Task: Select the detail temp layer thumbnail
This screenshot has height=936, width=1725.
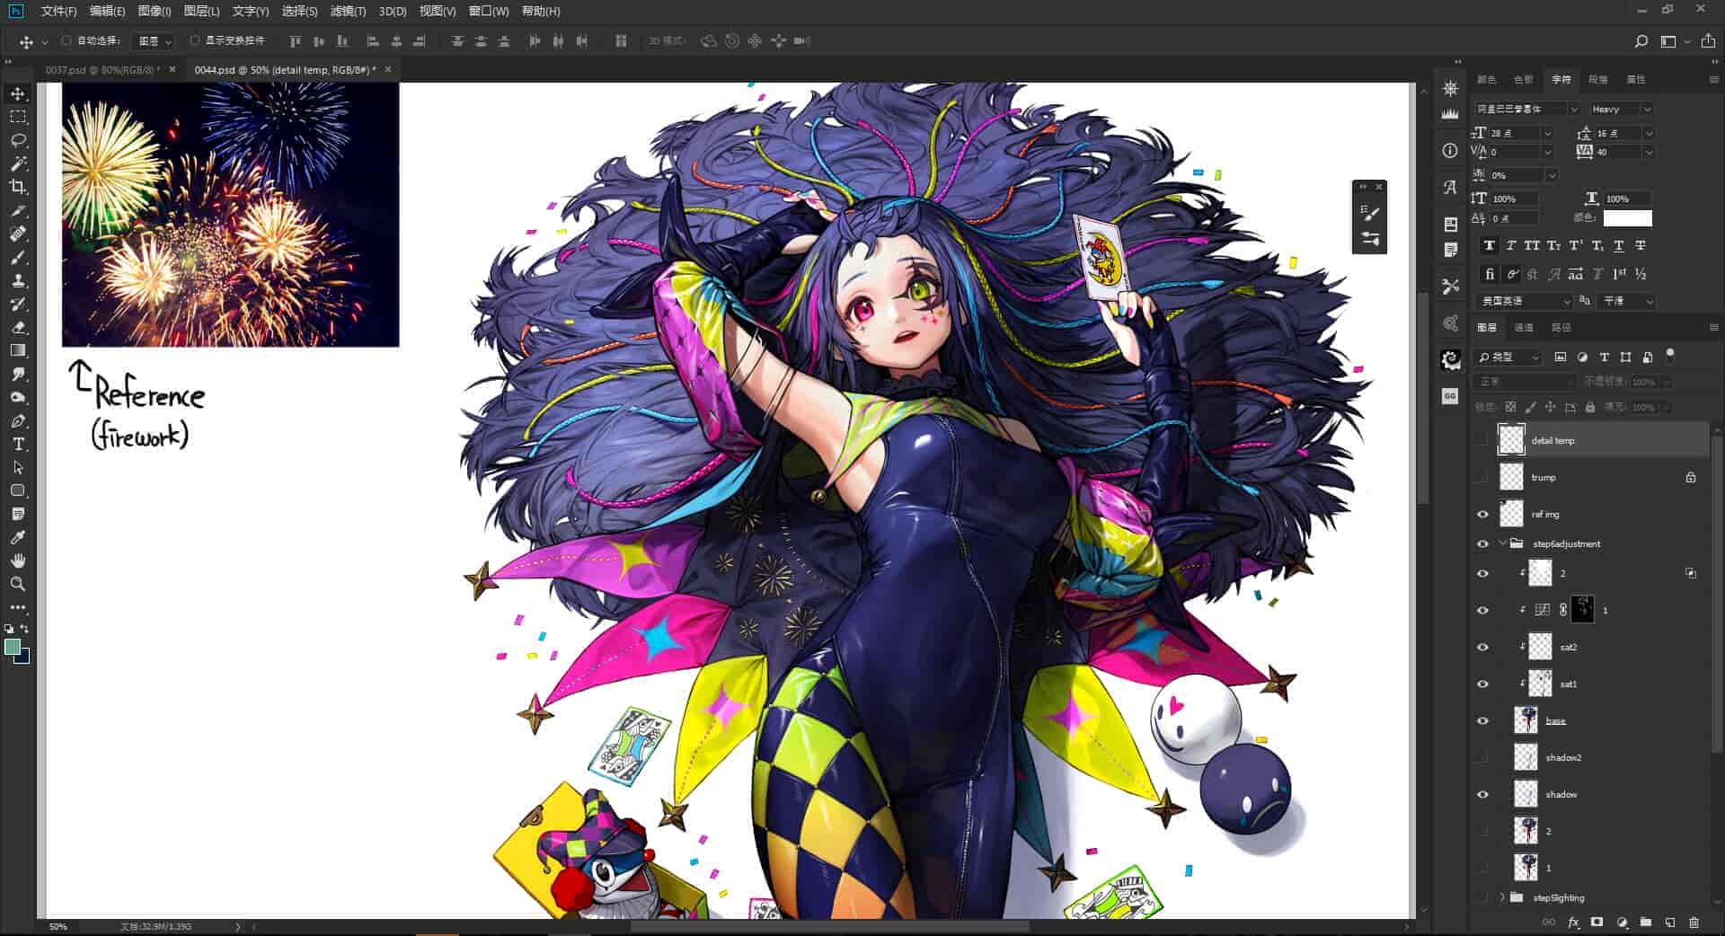Action: tap(1511, 440)
